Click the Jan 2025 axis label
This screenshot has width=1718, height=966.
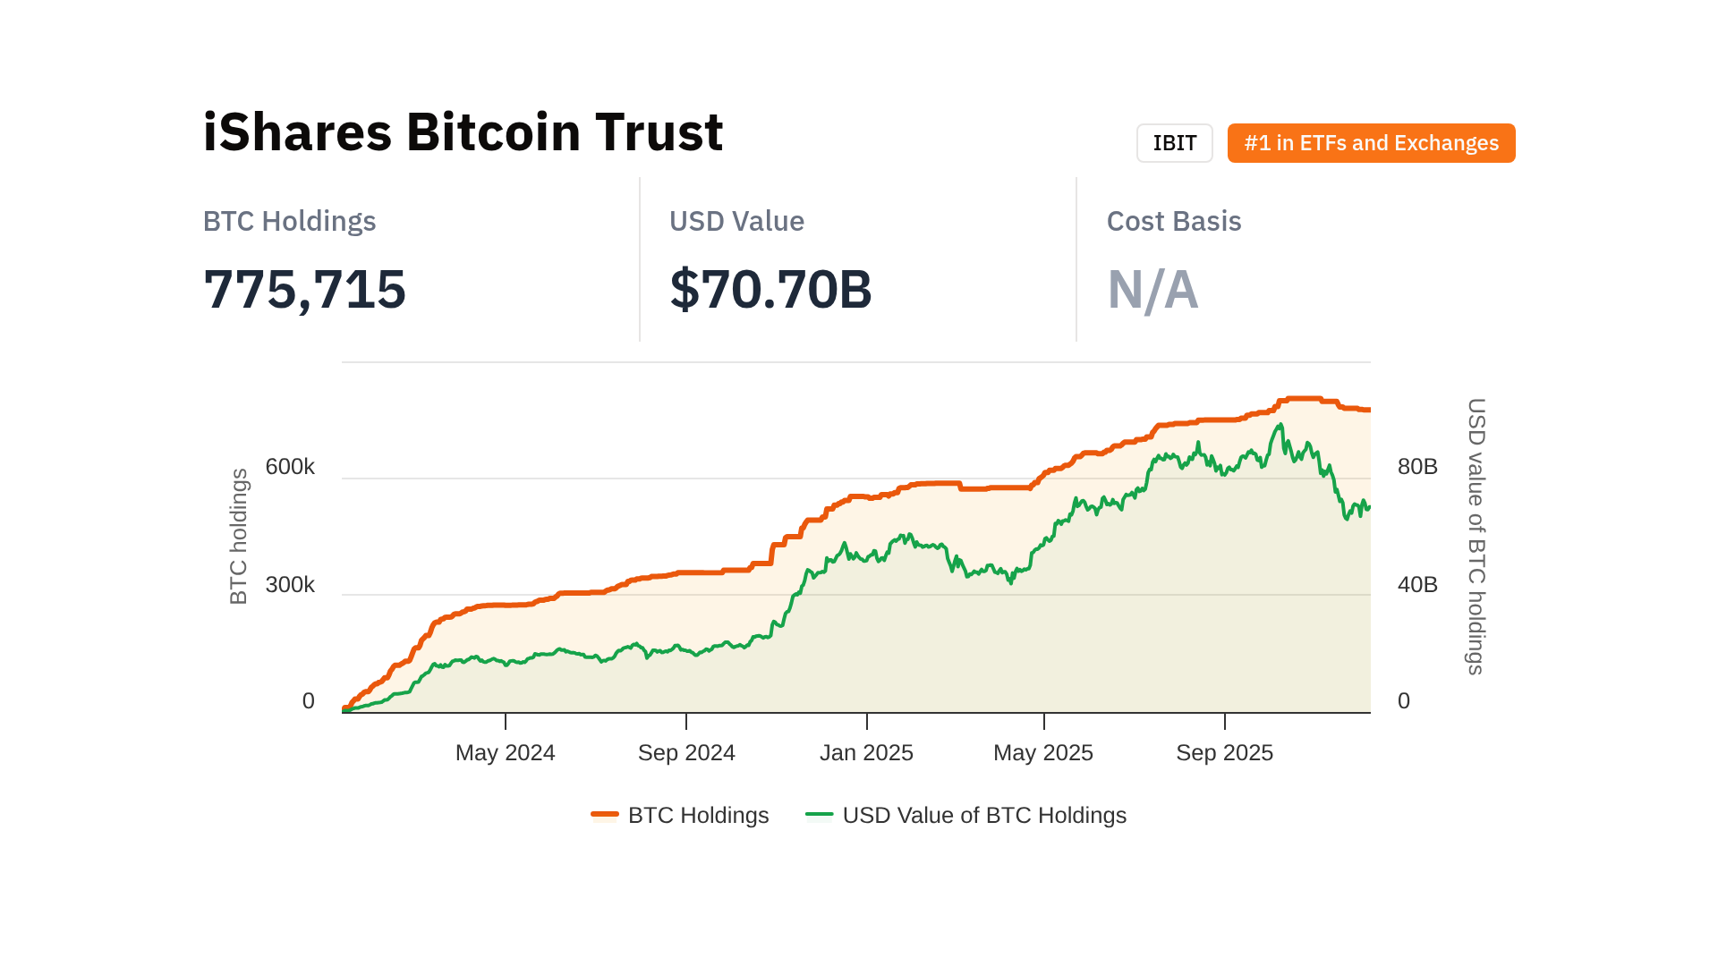click(866, 752)
